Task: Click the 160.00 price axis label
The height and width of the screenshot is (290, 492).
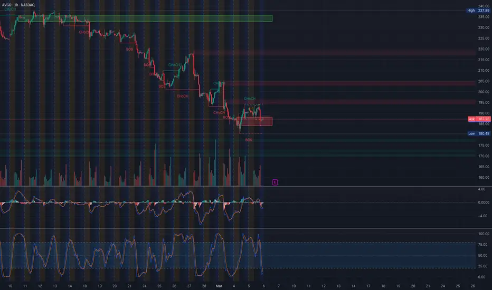Action: tap(484, 178)
